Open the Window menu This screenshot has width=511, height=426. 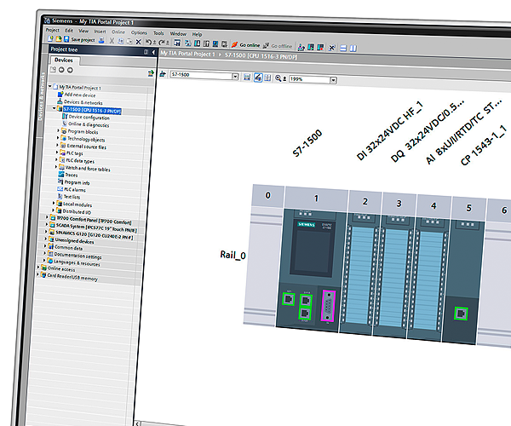coord(178,33)
